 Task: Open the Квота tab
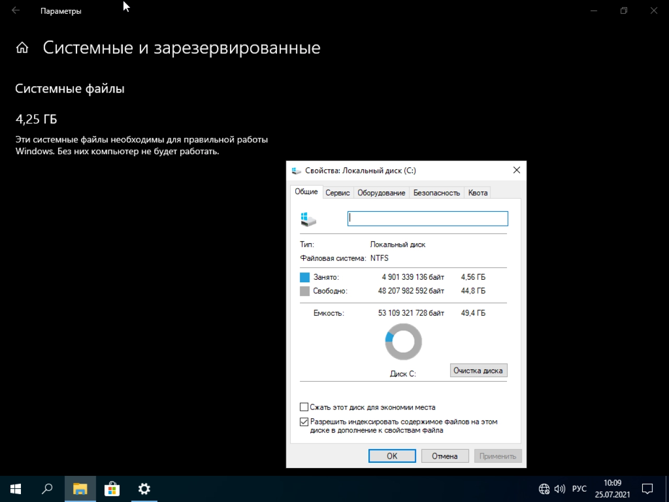point(478,192)
